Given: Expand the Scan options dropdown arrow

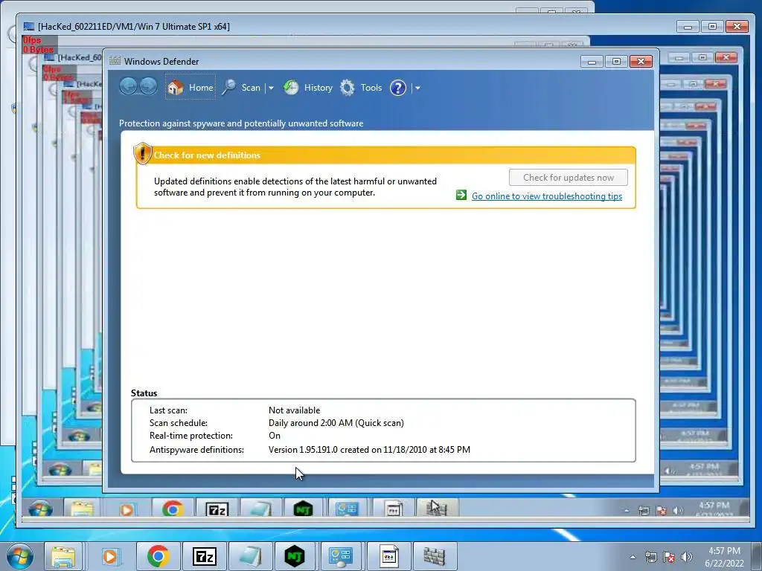Looking at the screenshot, I should pyautogui.click(x=271, y=88).
